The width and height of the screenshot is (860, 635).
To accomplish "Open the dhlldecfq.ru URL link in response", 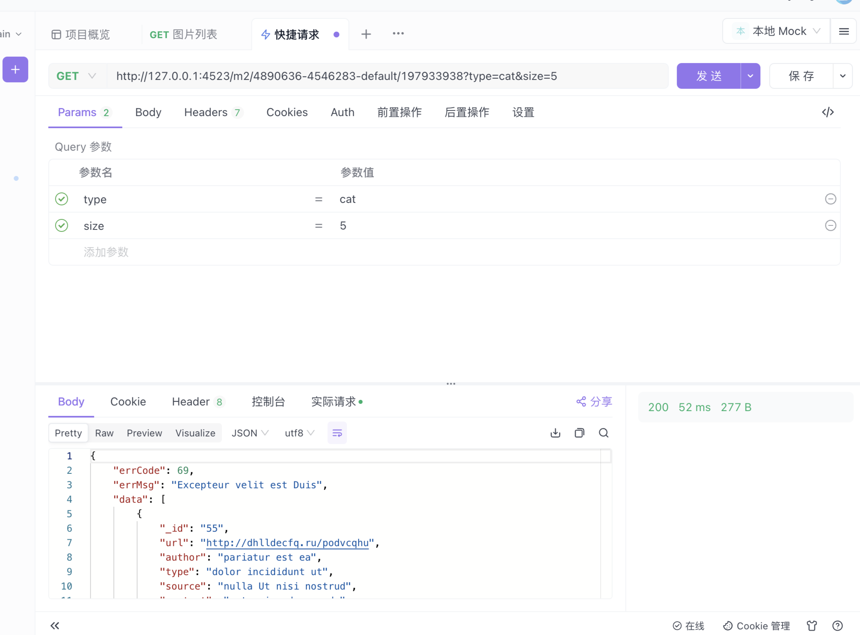I will [x=287, y=543].
